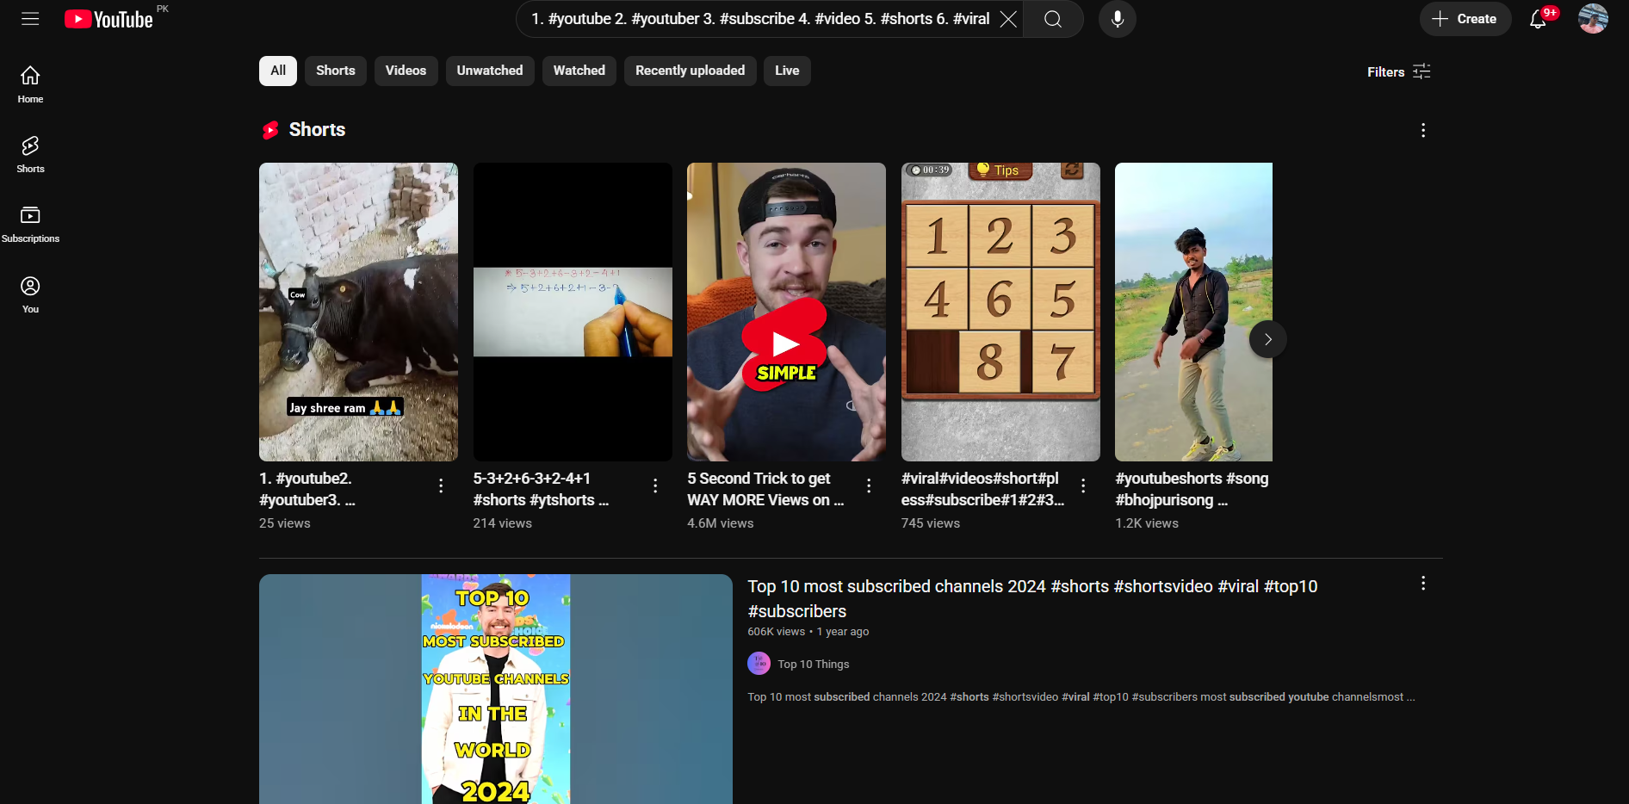This screenshot has height=804, width=1629.
Task: Open your account profile avatar menu
Action: pyautogui.click(x=1593, y=18)
